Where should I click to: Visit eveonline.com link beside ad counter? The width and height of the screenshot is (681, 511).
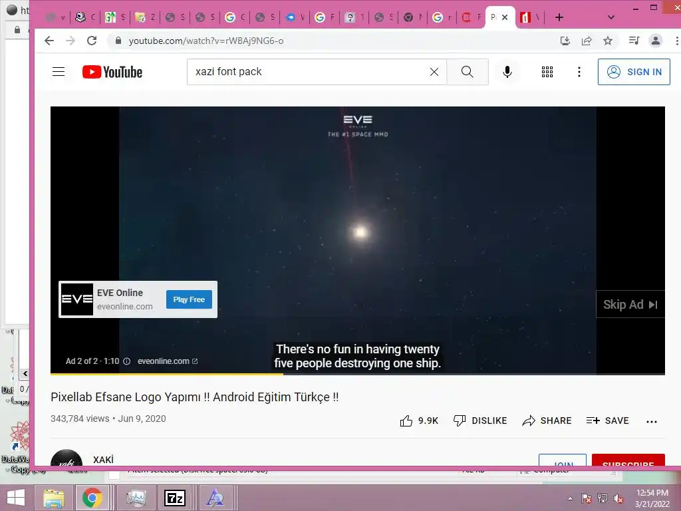coord(168,361)
